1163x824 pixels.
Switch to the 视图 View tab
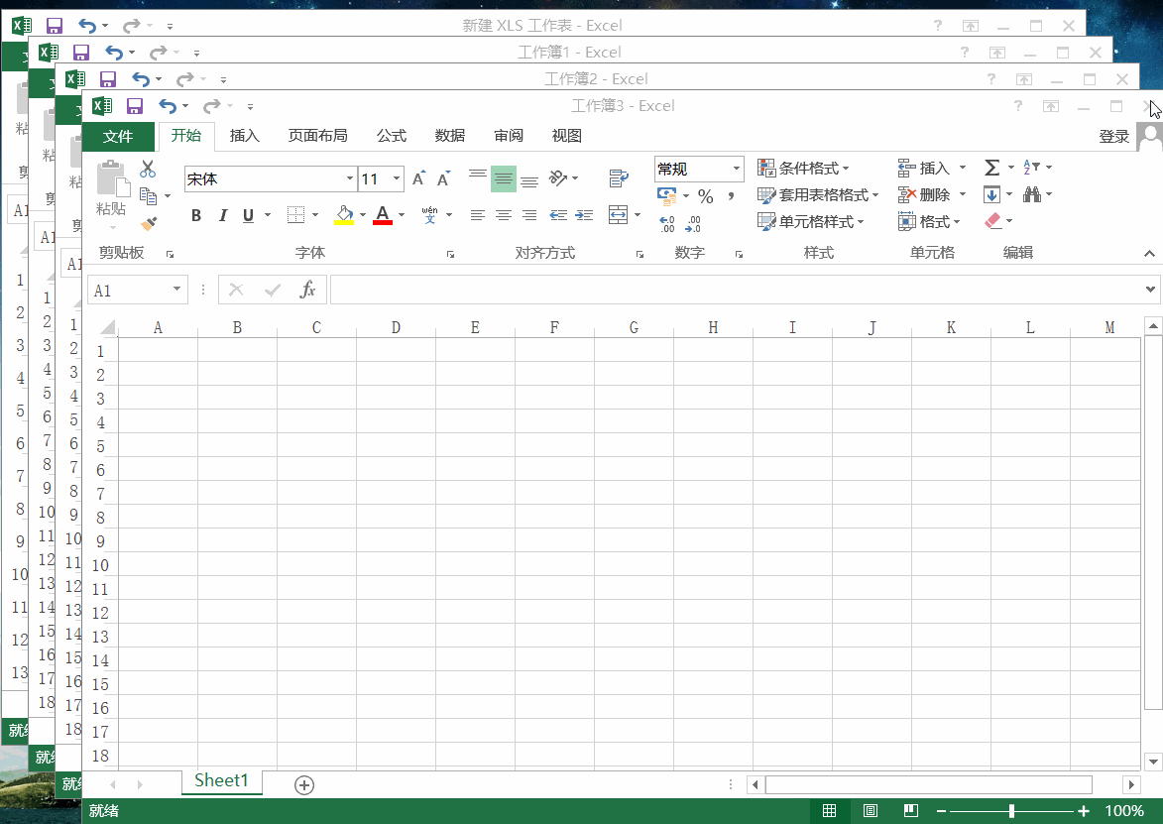[x=566, y=136]
